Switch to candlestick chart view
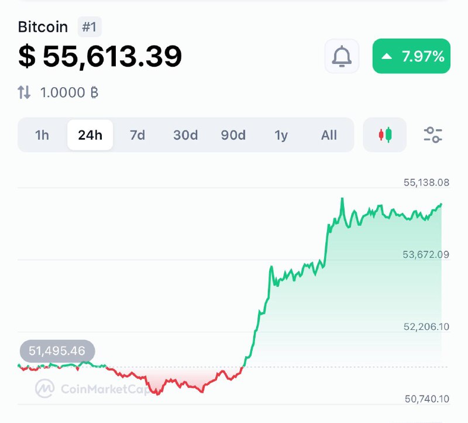The width and height of the screenshot is (468, 423). pos(385,135)
